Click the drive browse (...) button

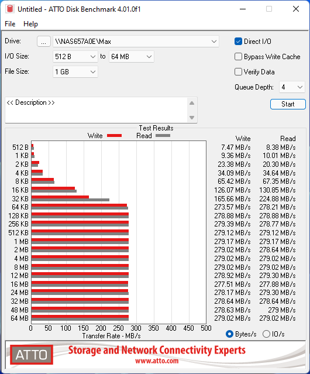(x=44, y=42)
